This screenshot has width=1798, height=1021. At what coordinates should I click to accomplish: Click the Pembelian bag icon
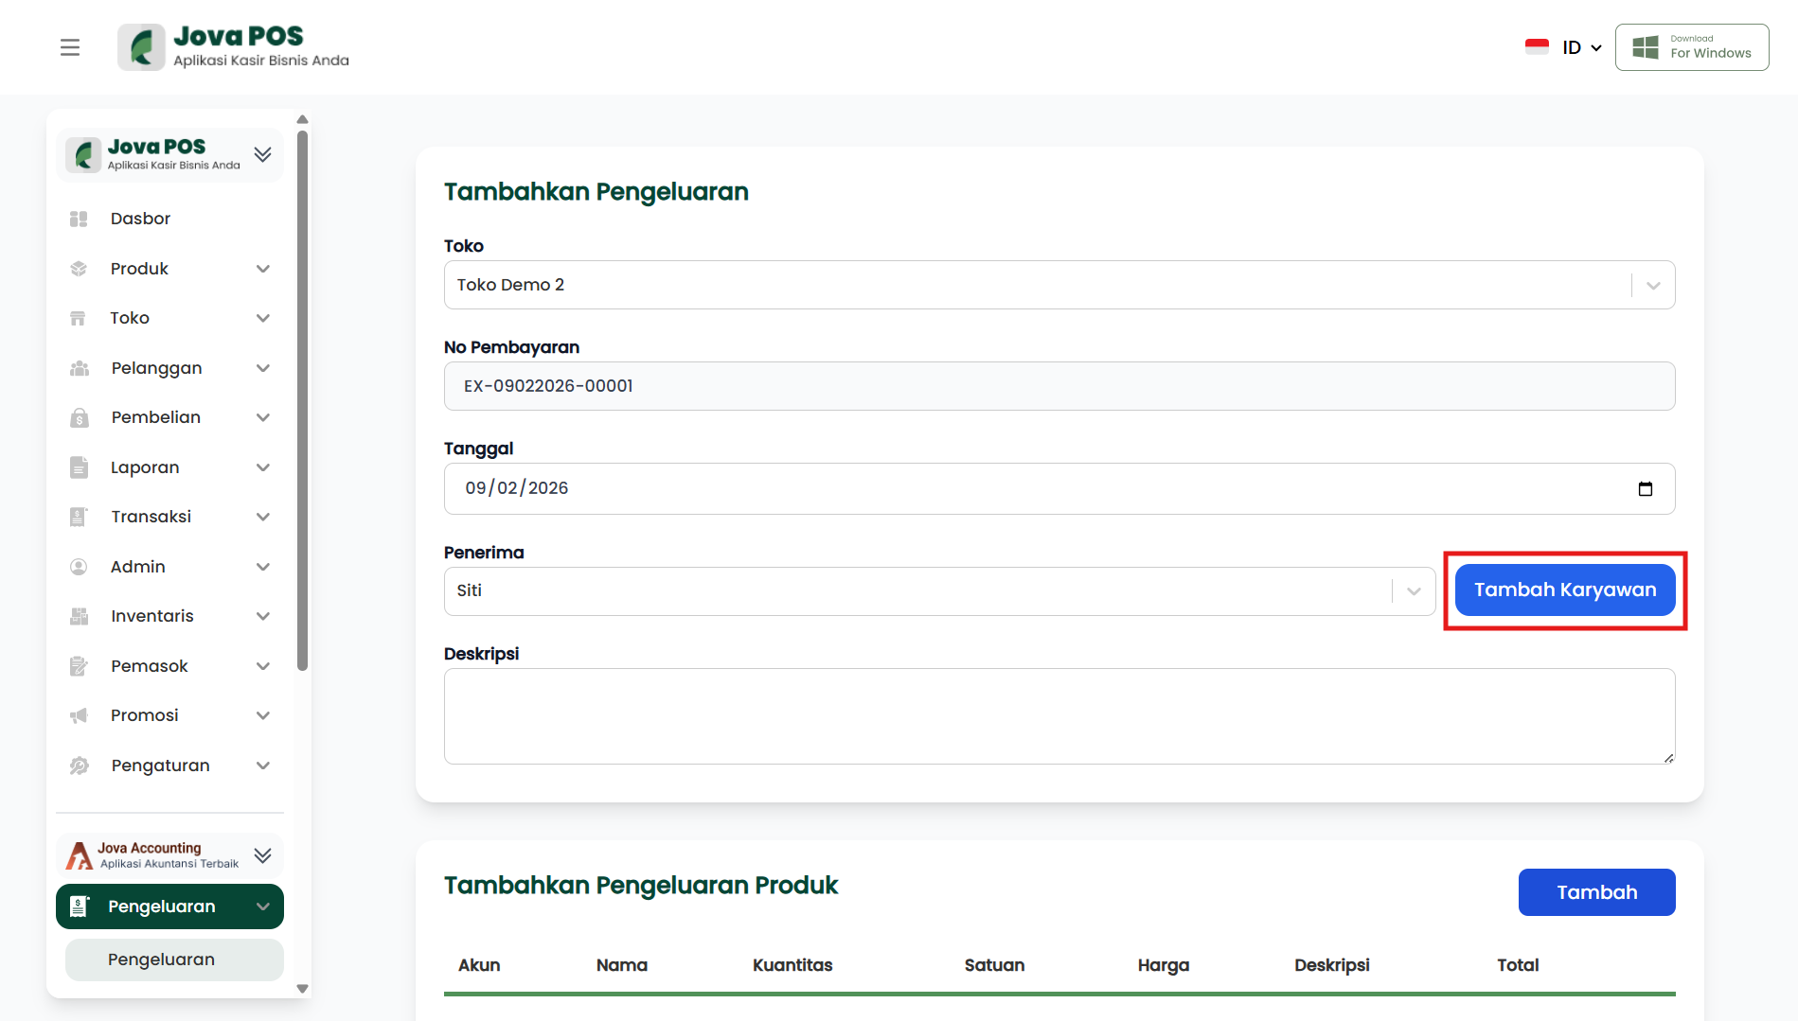point(79,417)
